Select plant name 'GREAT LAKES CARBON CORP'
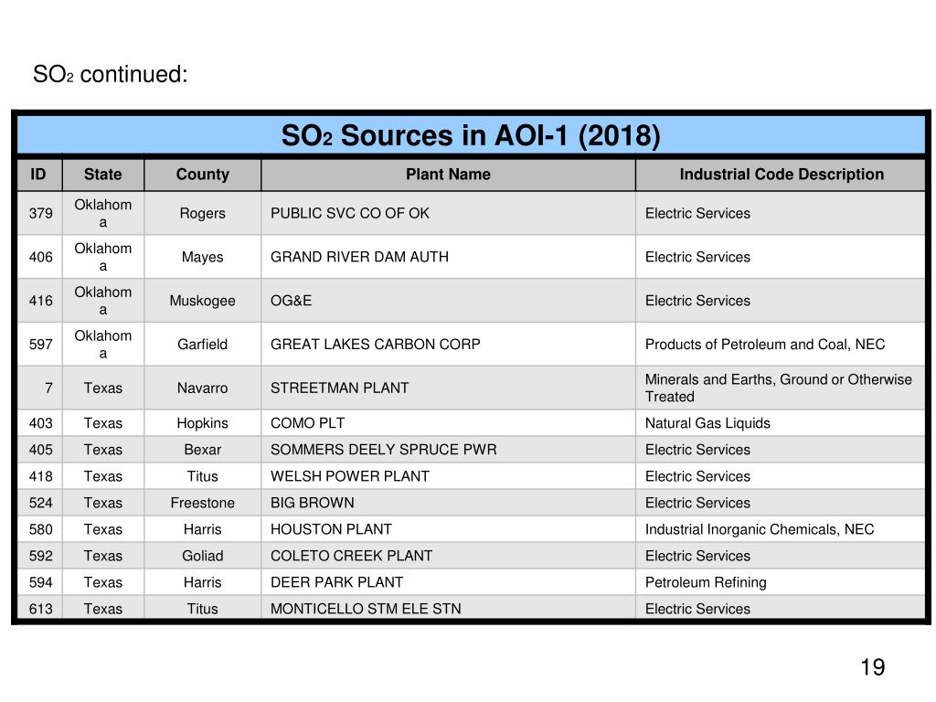This screenshot has width=936, height=702. (375, 345)
